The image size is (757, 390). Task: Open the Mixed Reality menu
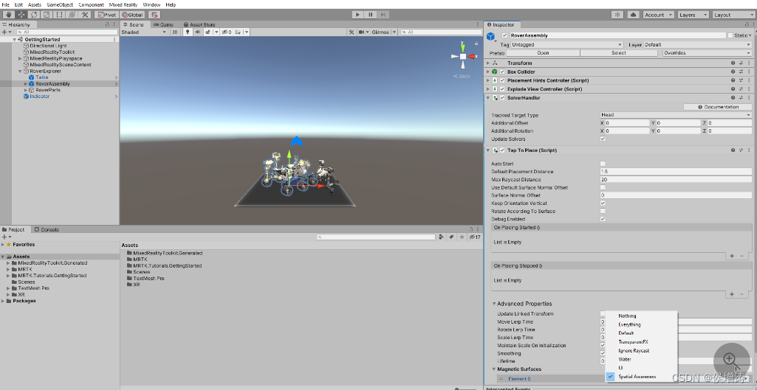123,4
